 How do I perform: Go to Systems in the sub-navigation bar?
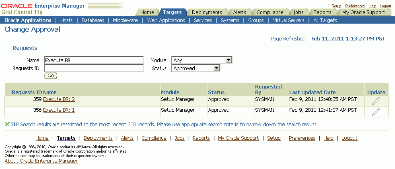(230, 20)
